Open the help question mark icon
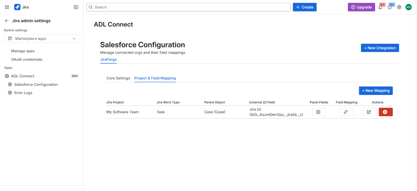417x191 pixels. [x=390, y=7]
